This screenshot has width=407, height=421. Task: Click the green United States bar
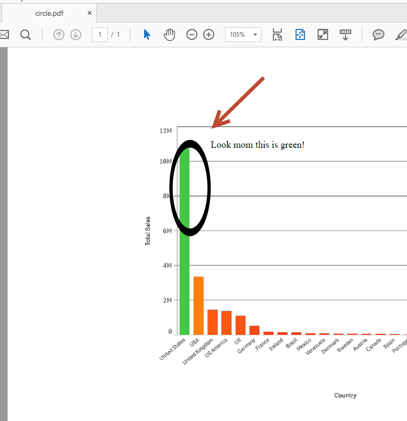tap(185, 241)
